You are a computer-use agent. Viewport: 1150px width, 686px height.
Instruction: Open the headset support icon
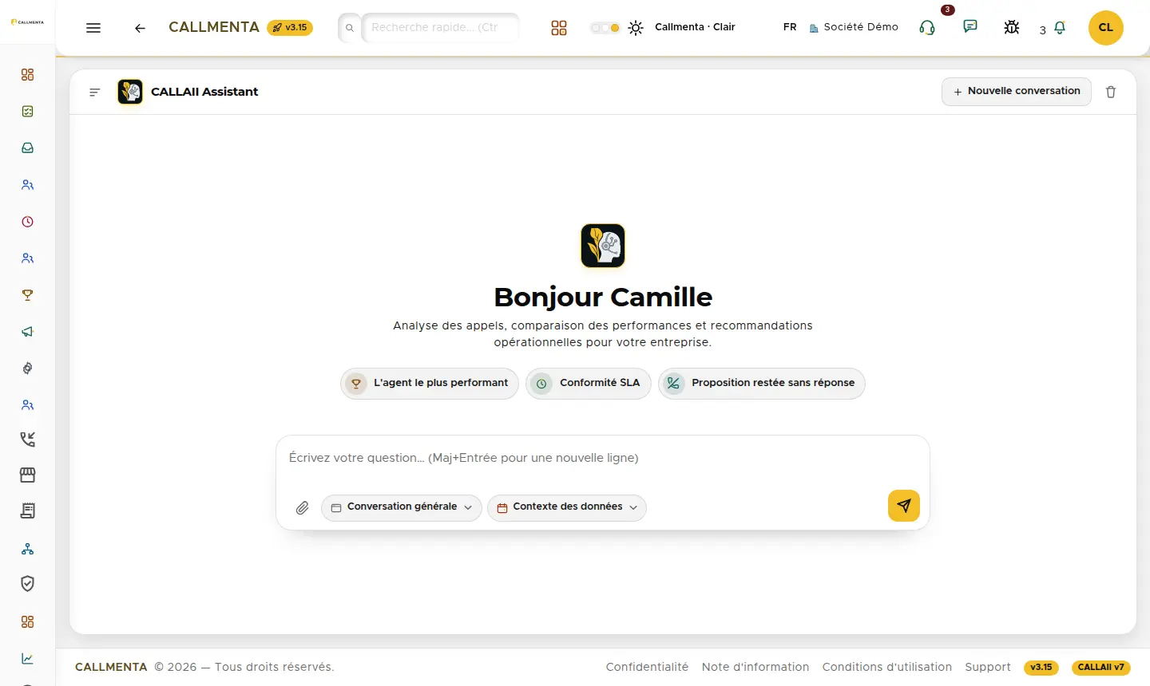(927, 28)
